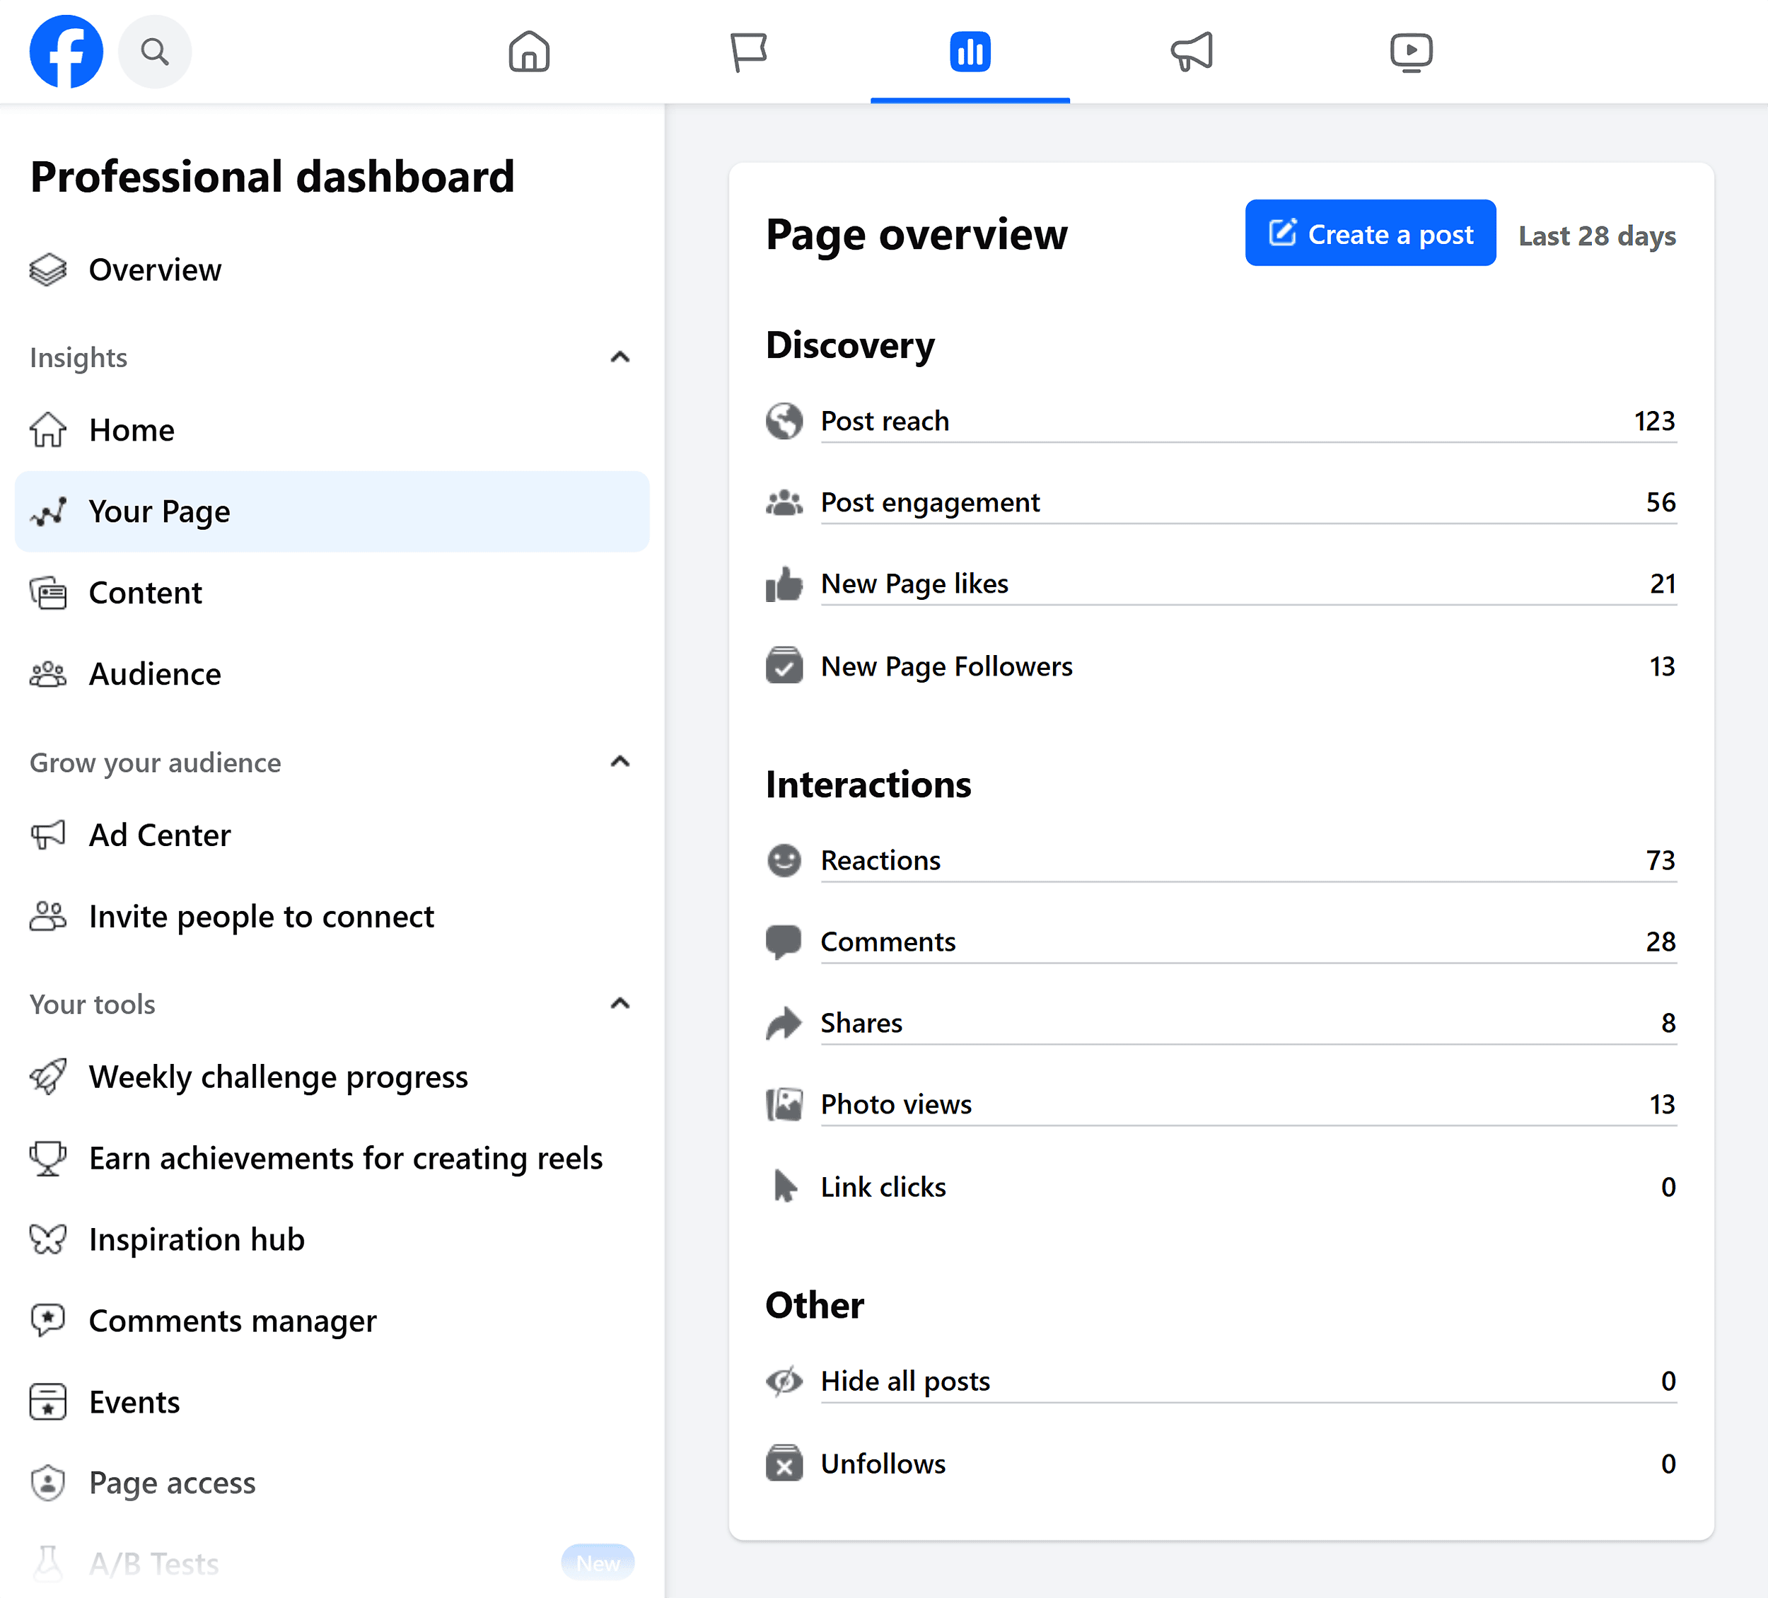Click the Link clicks cursor icon
1768x1598 pixels.
point(786,1185)
